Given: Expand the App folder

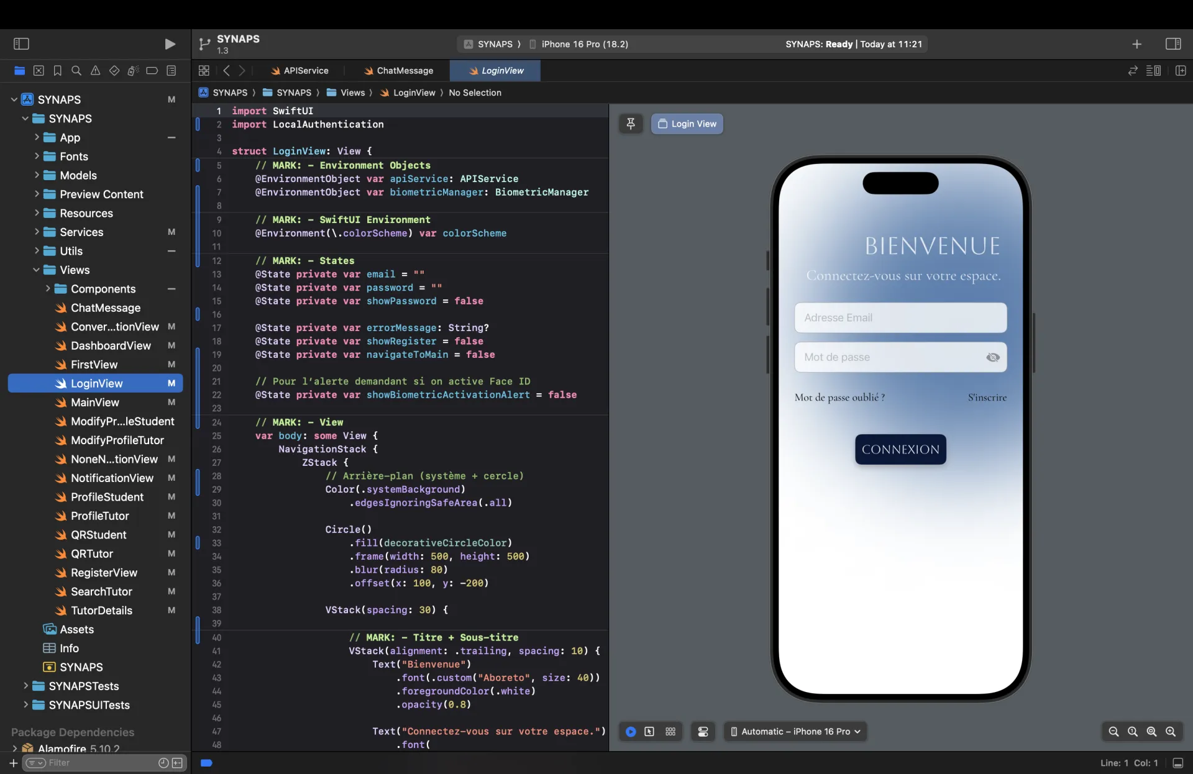Looking at the screenshot, I should point(37,137).
